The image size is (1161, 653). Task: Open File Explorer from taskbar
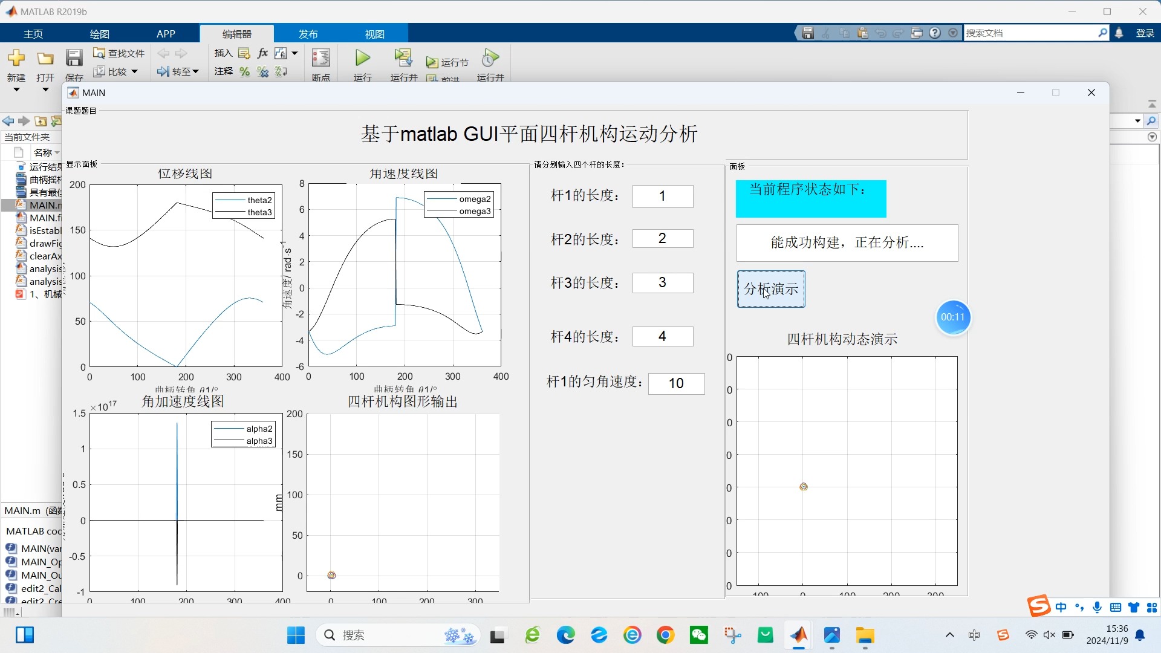coord(865,635)
